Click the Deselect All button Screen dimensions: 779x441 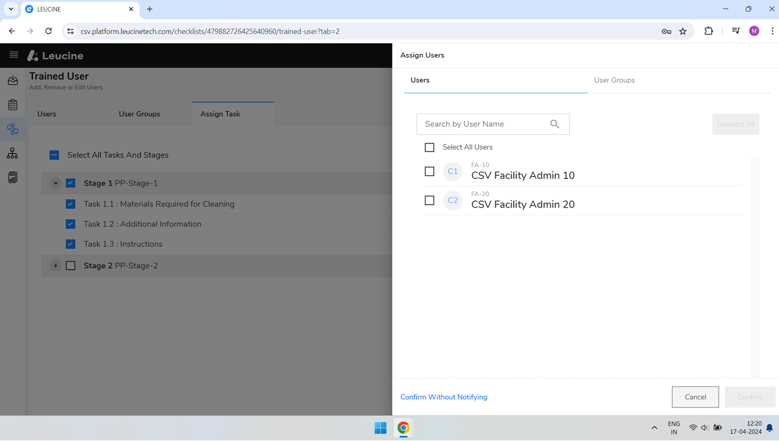point(736,124)
